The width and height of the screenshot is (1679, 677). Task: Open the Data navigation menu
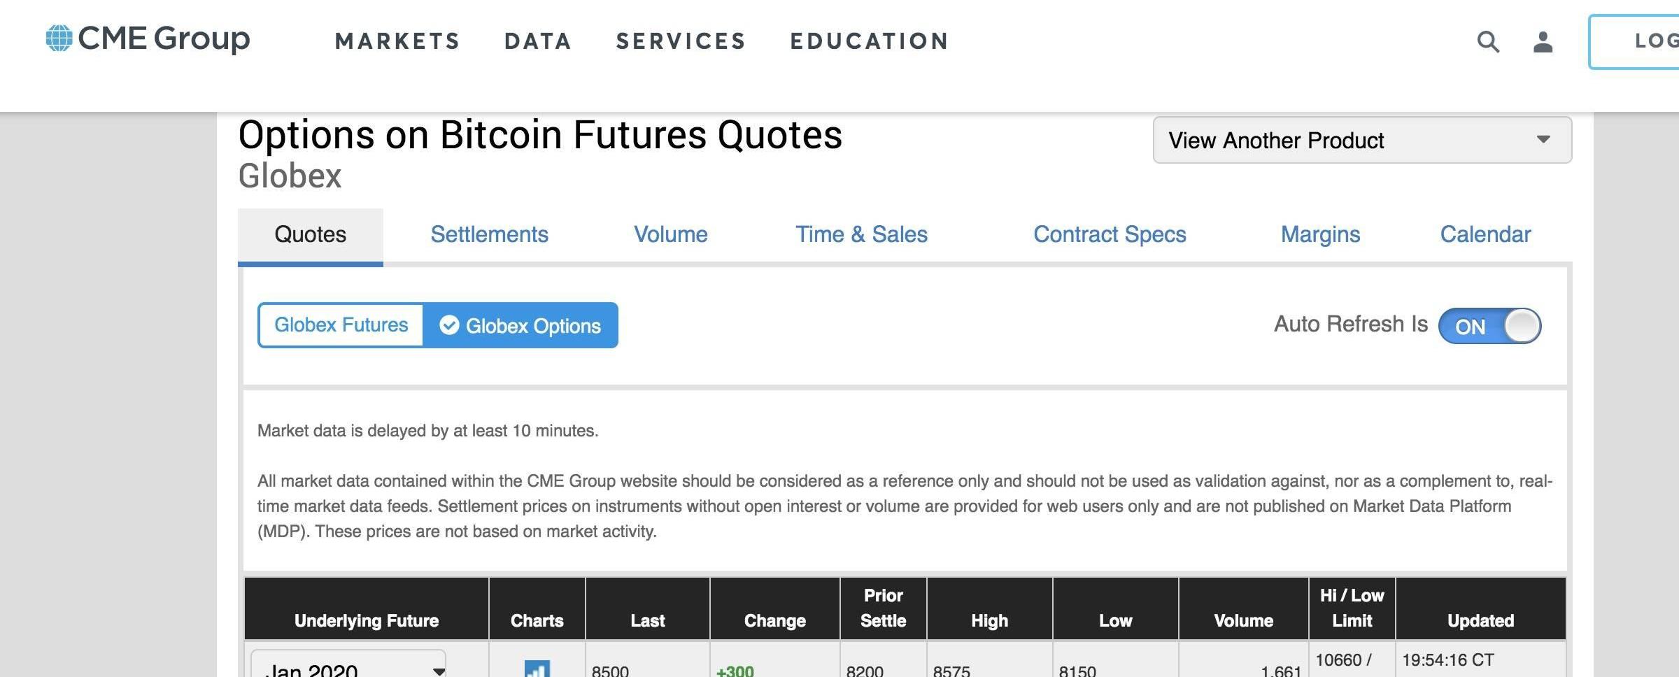point(538,41)
